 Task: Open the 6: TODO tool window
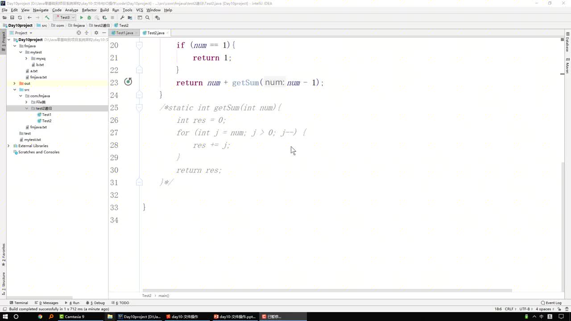coord(120,303)
